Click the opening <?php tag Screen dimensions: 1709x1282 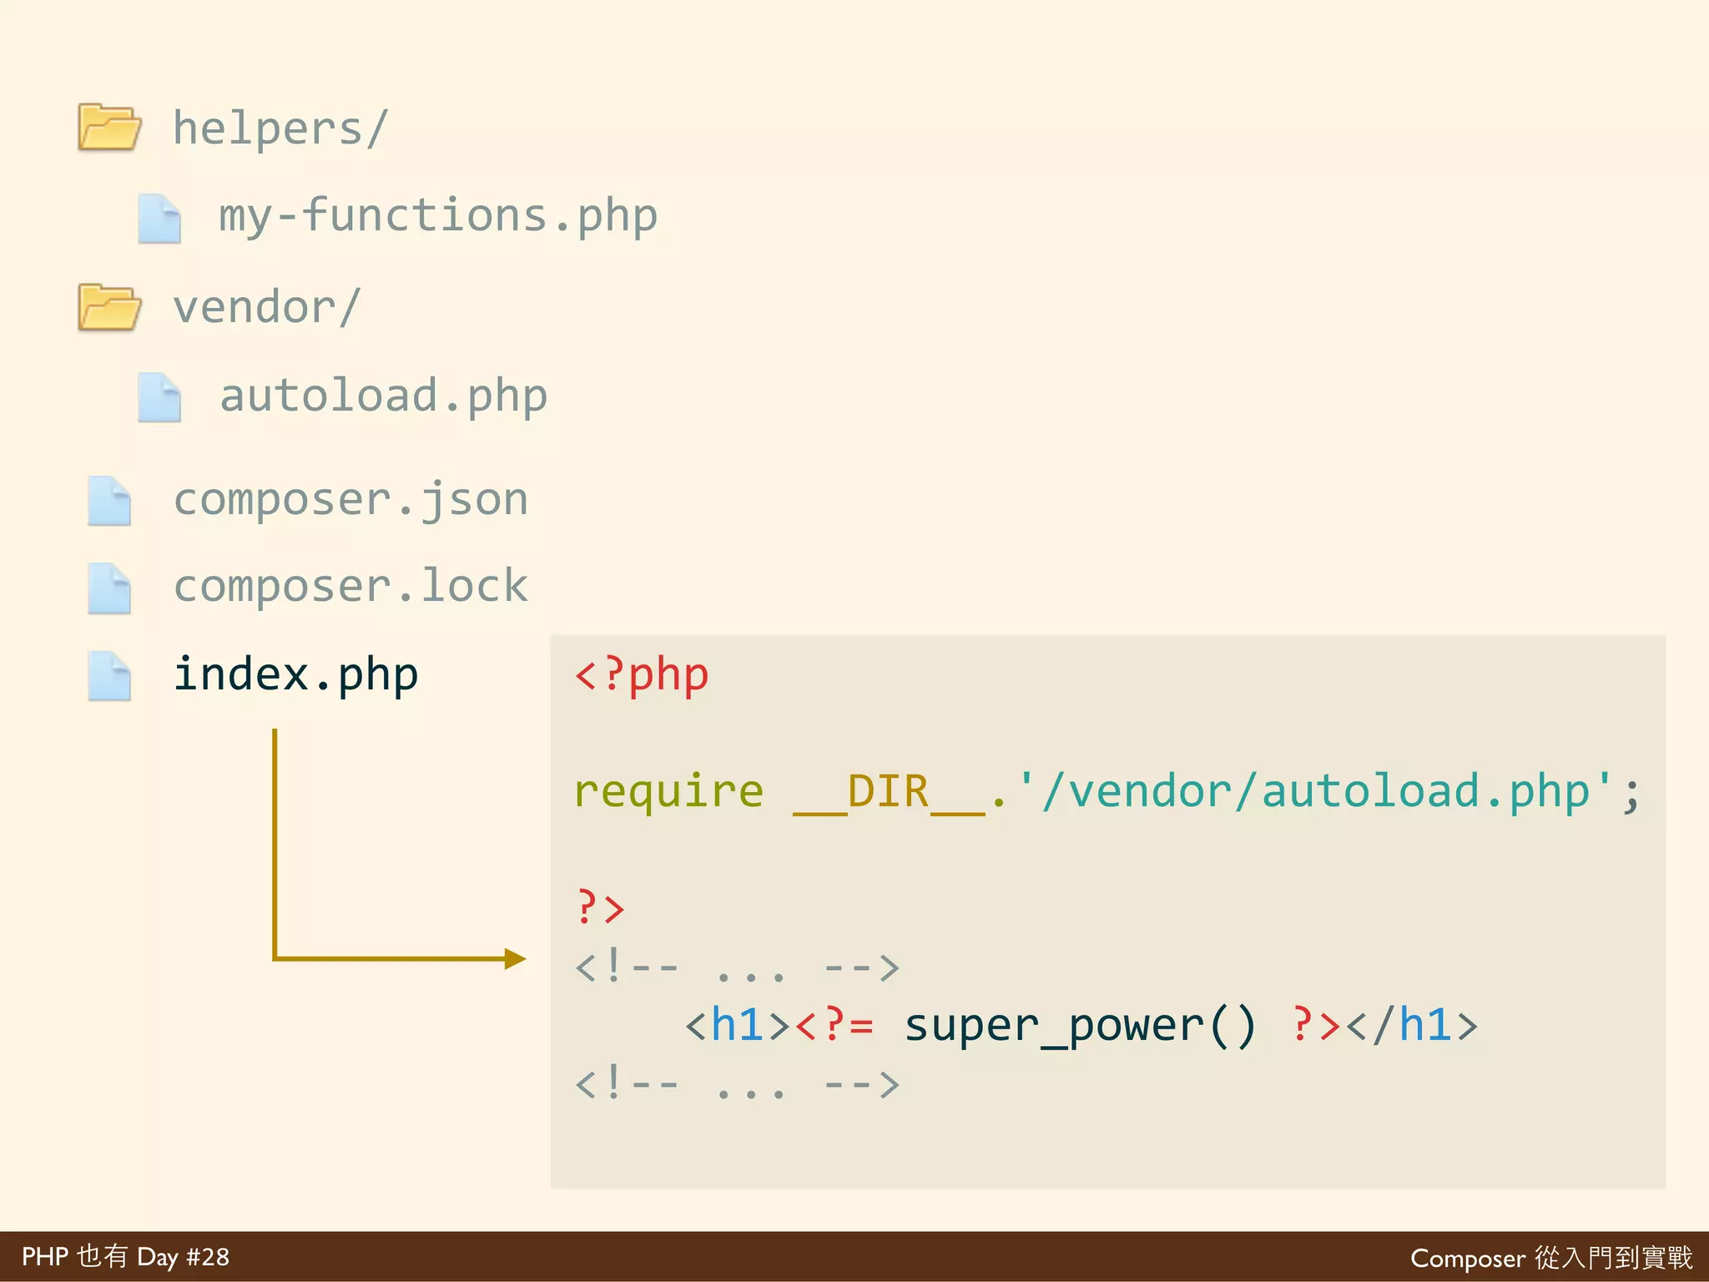pos(642,674)
